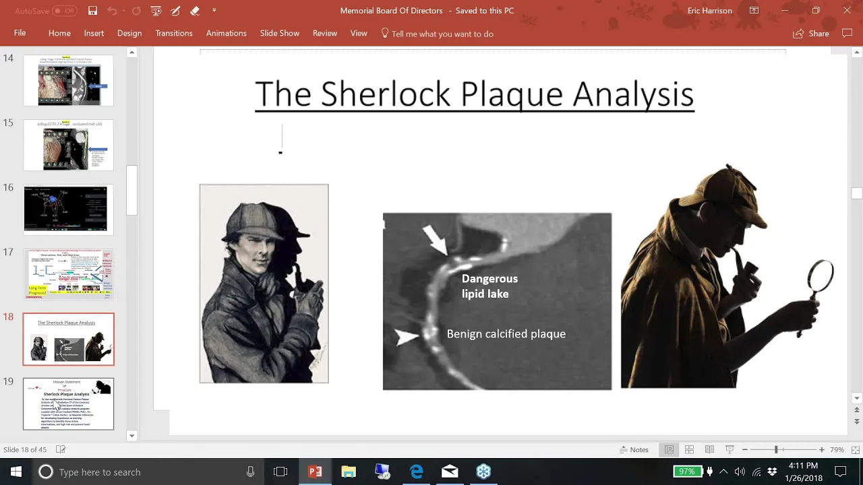Click the slide title The Sherlock Plaque Analysis
Image resolution: width=863 pixels, height=485 pixels.
tap(475, 94)
